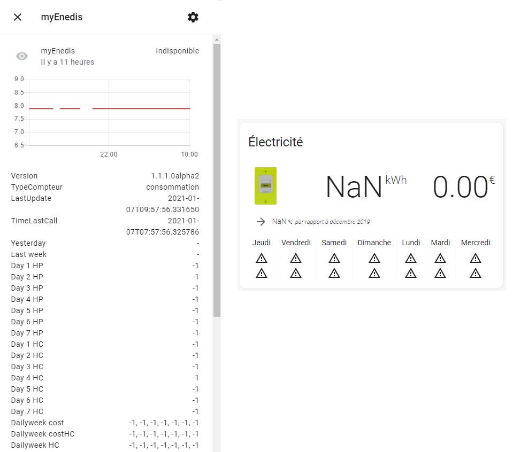This screenshot has width=513, height=452.
Task: Click lower warning icon under Mercredi
Action: click(476, 273)
